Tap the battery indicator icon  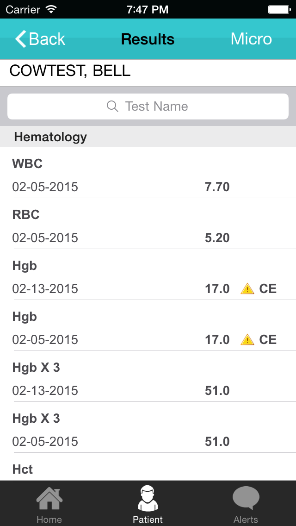(279, 9)
